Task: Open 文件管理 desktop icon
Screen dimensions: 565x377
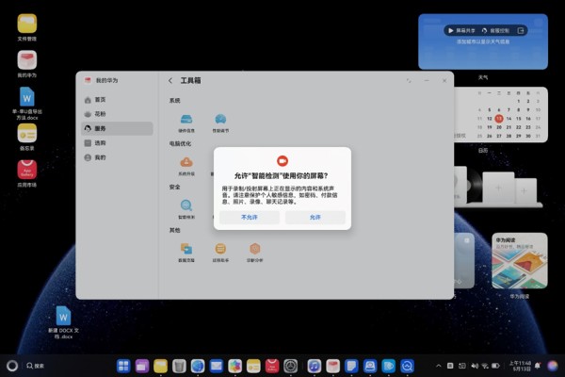Action: click(27, 27)
